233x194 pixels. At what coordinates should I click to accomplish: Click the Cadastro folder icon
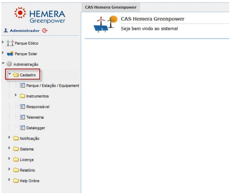click(x=16, y=75)
